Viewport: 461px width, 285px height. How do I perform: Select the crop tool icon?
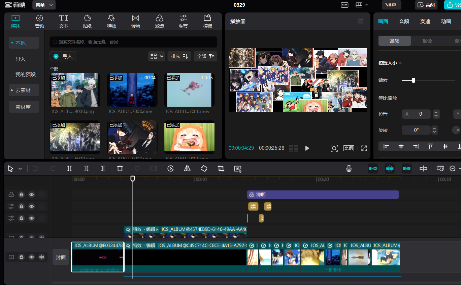[x=221, y=169]
